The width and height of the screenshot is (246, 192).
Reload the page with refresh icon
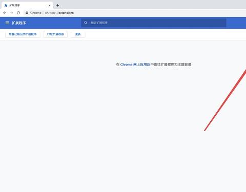click(x=18, y=13)
